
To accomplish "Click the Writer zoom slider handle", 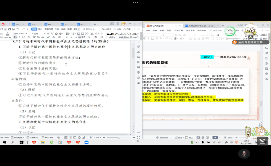I will (119, 138).
